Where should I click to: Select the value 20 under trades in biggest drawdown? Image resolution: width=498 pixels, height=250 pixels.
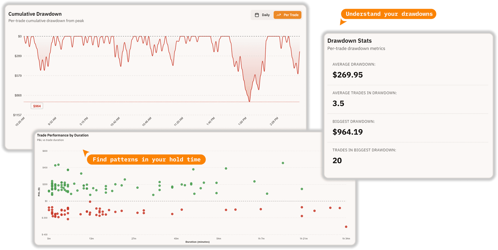pyautogui.click(x=337, y=161)
